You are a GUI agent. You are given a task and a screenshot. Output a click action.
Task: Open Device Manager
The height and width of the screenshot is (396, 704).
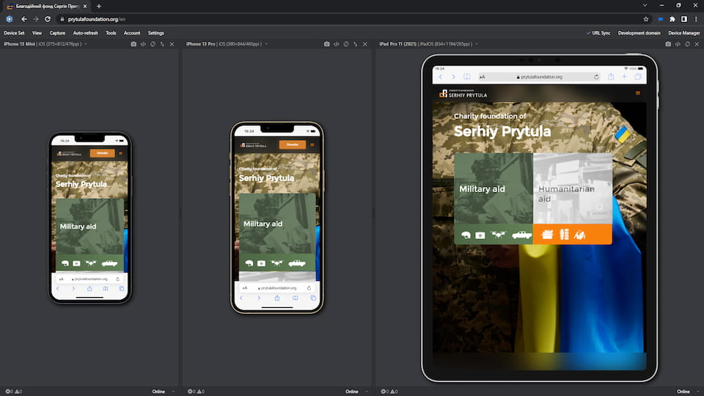683,33
